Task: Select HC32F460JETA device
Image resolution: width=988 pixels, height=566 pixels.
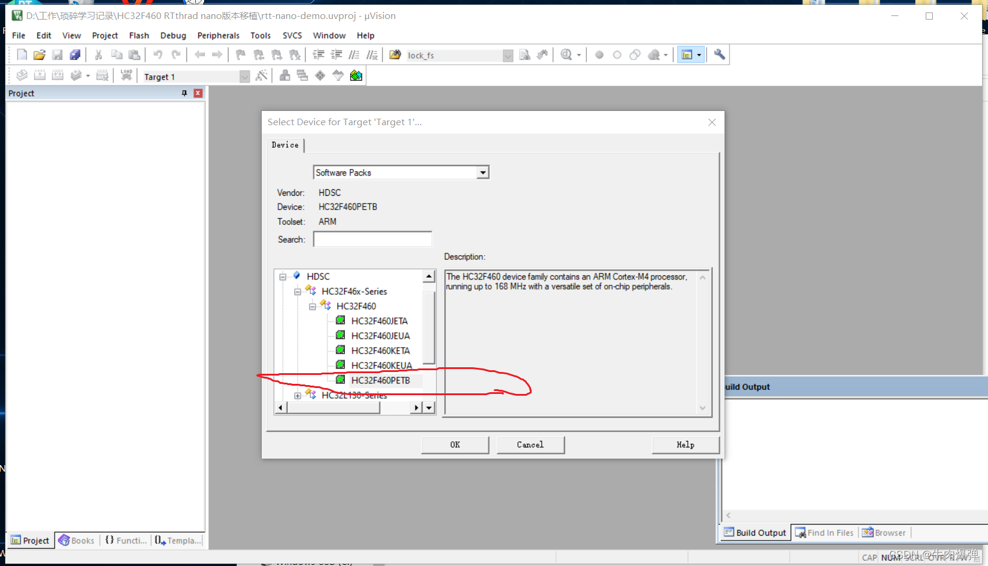Action: pos(379,321)
